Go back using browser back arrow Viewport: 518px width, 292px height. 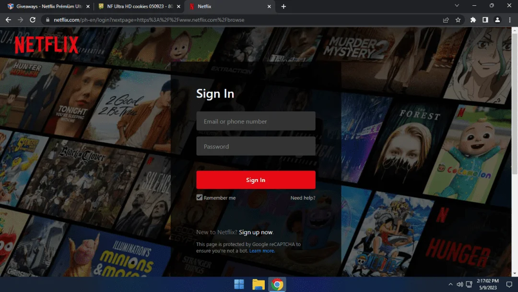tap(8, 20)
